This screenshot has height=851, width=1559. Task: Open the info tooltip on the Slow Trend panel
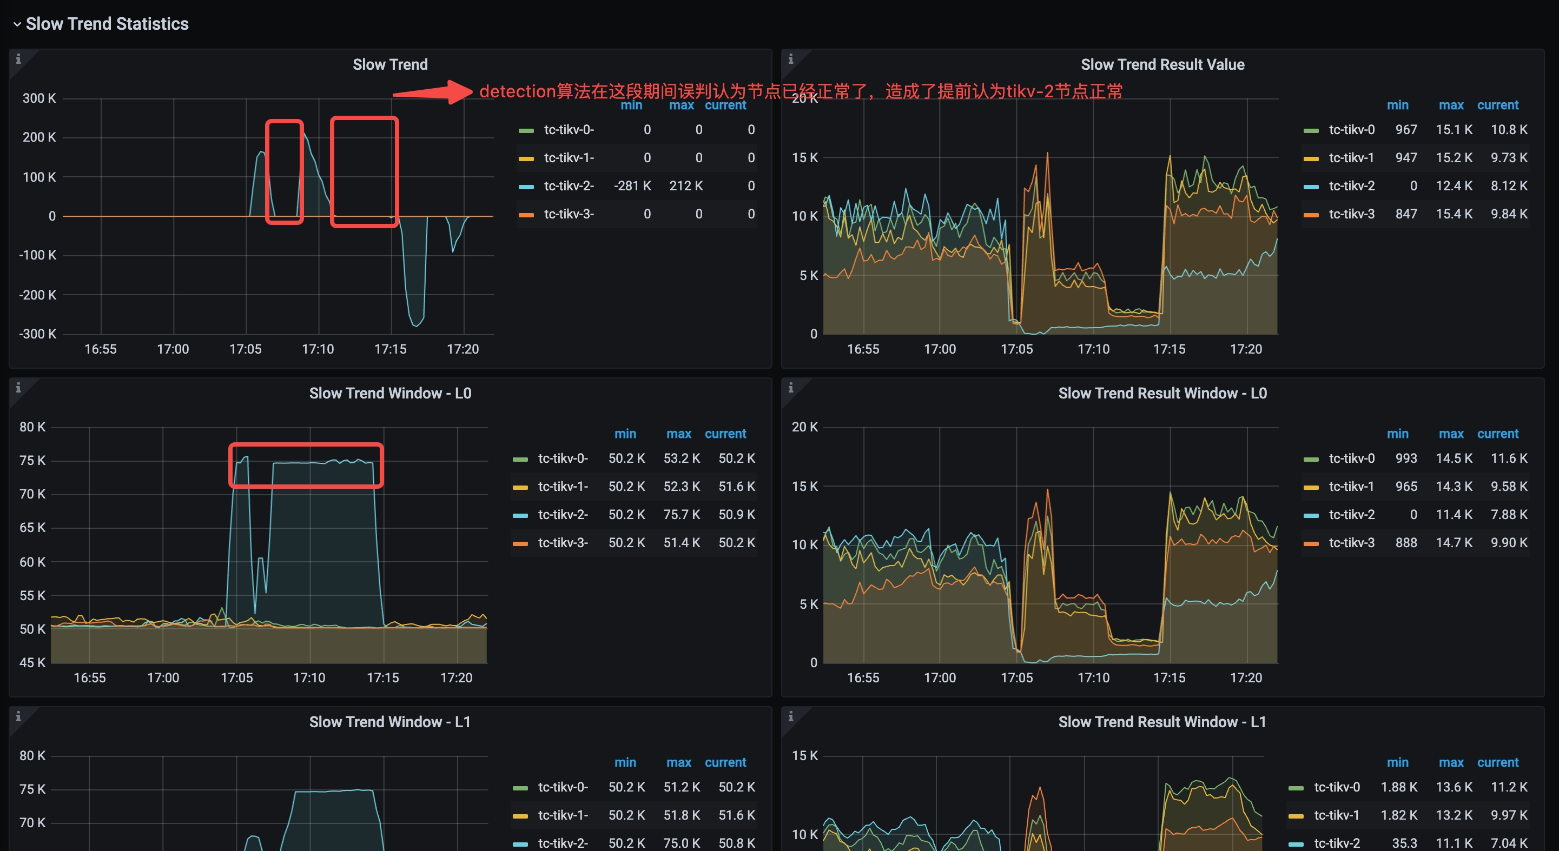[x=19, y=59]
